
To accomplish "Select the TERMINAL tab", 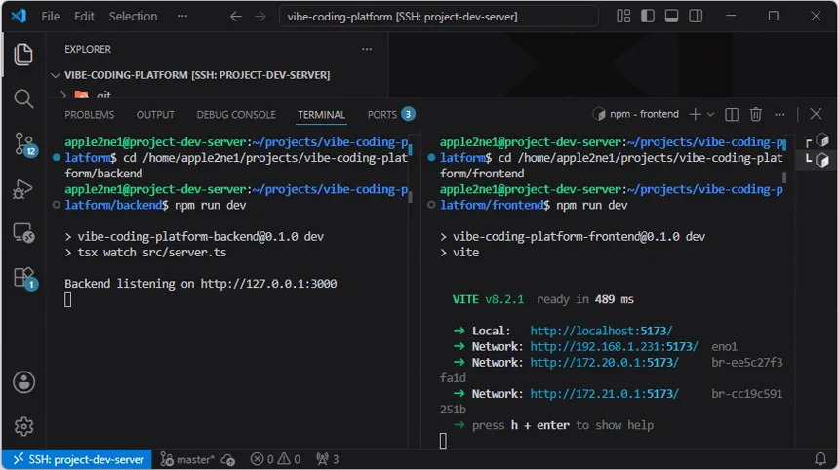I will [322, 115].
